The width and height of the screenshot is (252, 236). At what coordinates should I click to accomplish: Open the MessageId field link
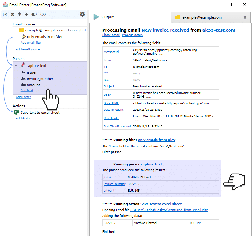pos(111,52)
